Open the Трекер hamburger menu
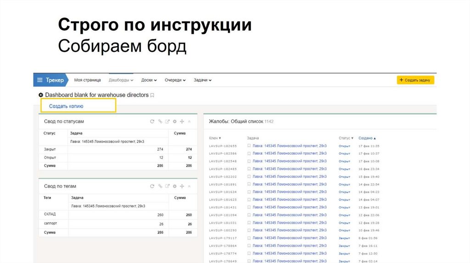This screenshot has width=470, height=263. point(40,80)
